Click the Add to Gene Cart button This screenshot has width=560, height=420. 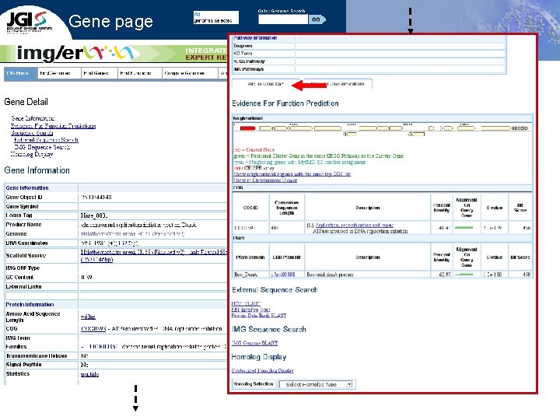click(265, 84)
